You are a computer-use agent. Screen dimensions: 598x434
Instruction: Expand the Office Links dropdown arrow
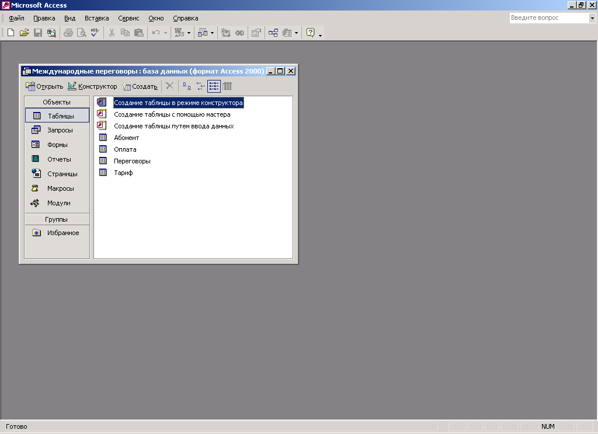189,33
